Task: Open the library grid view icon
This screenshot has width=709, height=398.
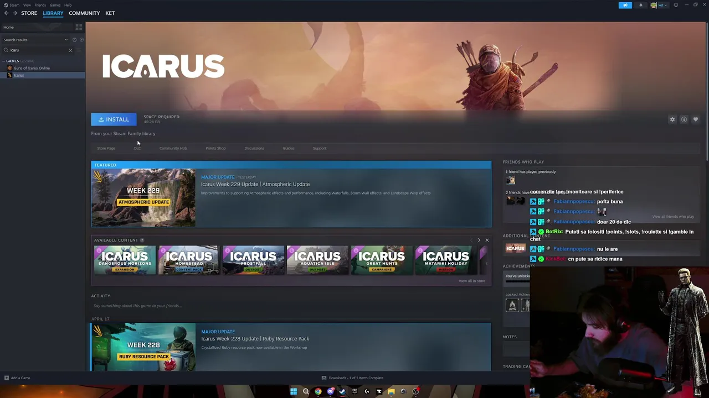Action: click(x=79, y=27)
